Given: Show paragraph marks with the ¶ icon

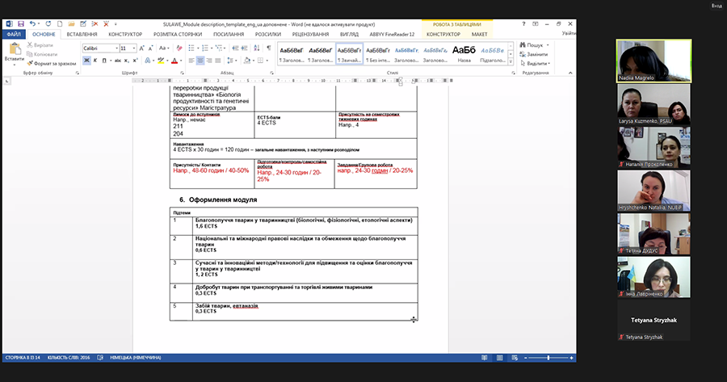Looking at the screenshot, I should click(x=268, y=48).
